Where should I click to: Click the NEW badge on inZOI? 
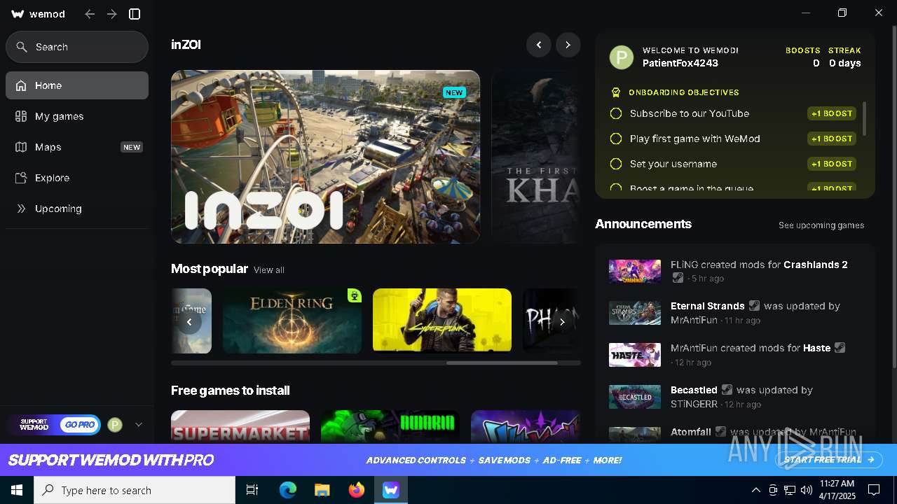[x=454, y=92]
